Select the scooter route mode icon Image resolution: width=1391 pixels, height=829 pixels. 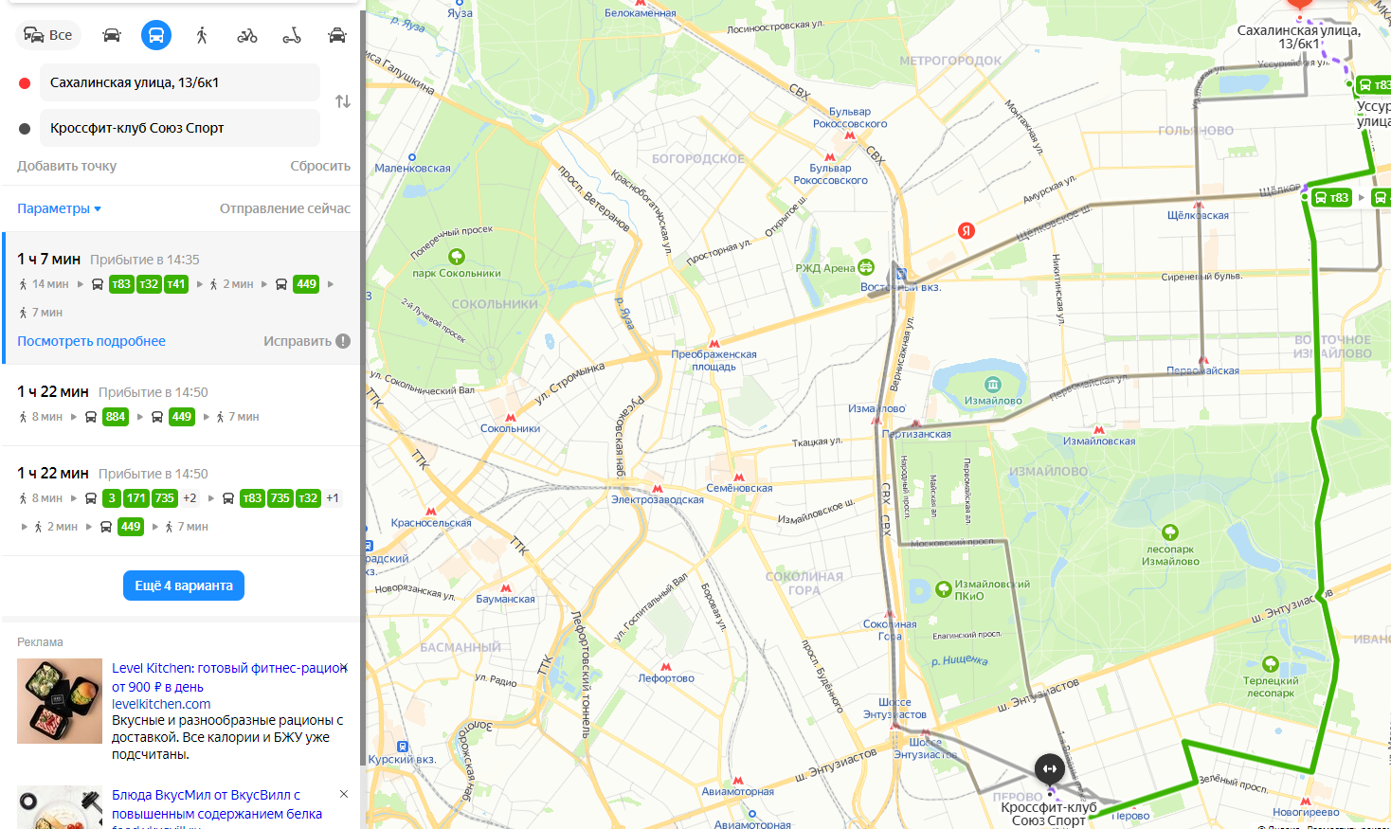click(292, 35)
